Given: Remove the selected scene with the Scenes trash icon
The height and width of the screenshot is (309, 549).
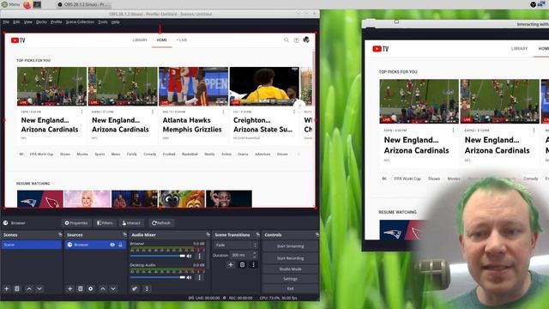Looking at the screenshot, I should click(x=17, y=288).
